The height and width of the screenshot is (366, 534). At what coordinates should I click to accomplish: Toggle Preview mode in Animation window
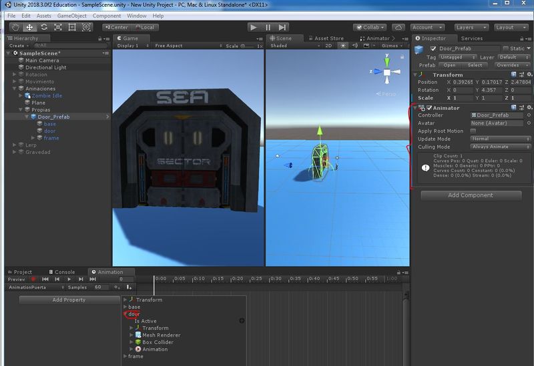click(16, 279)
